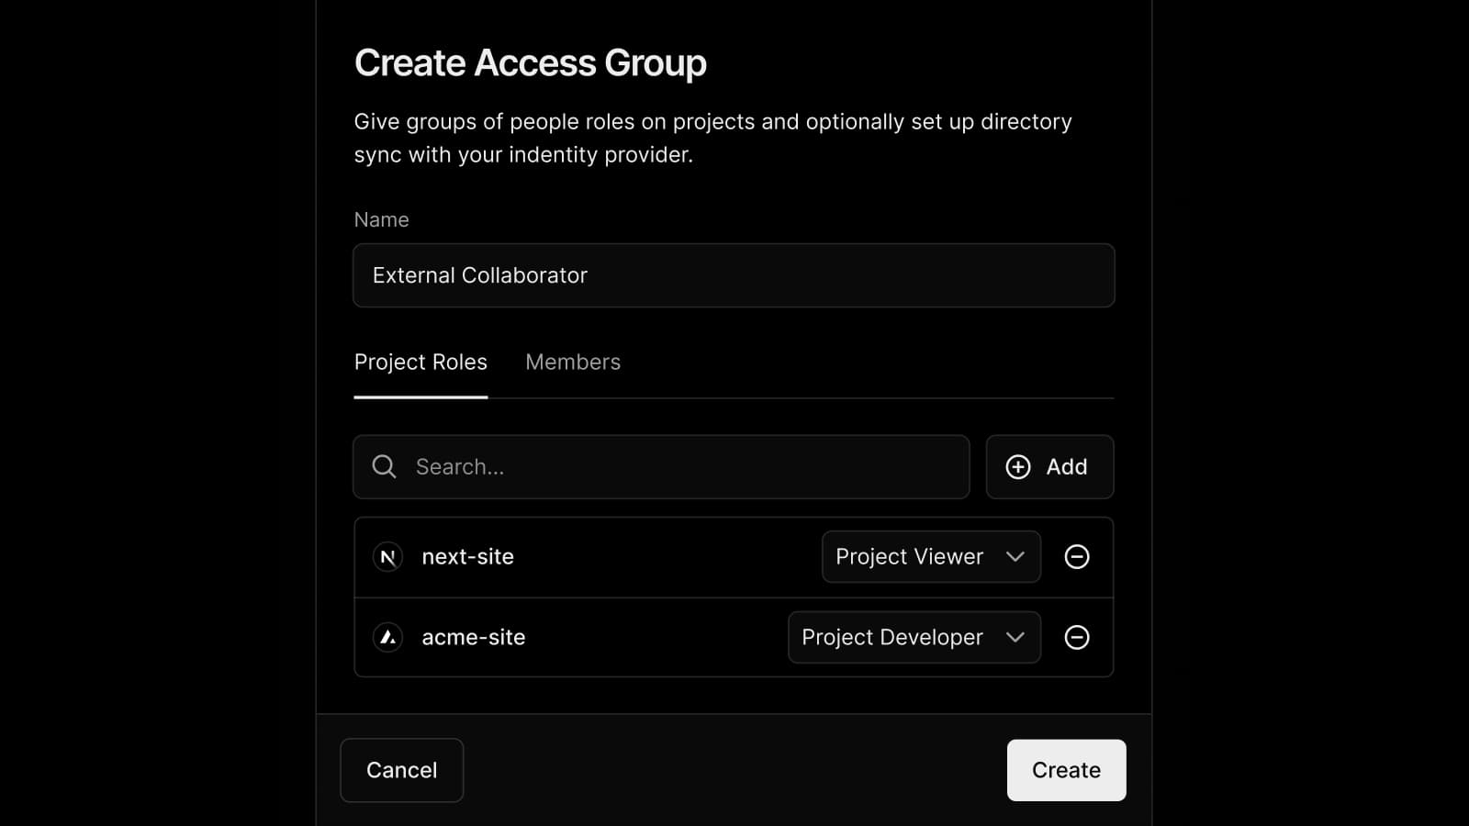Click the Name field label
Viewport: 1469px width, 826px height.
(381, 220)
